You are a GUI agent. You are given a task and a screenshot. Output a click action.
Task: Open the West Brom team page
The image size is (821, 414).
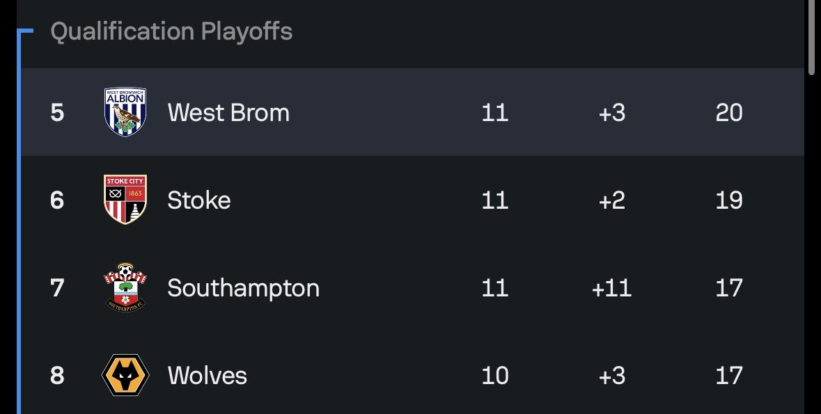(228, 113)
